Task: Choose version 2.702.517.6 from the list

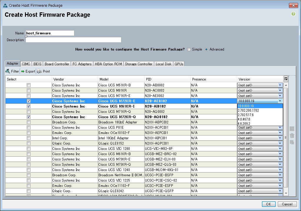Action: coord(260,115)
